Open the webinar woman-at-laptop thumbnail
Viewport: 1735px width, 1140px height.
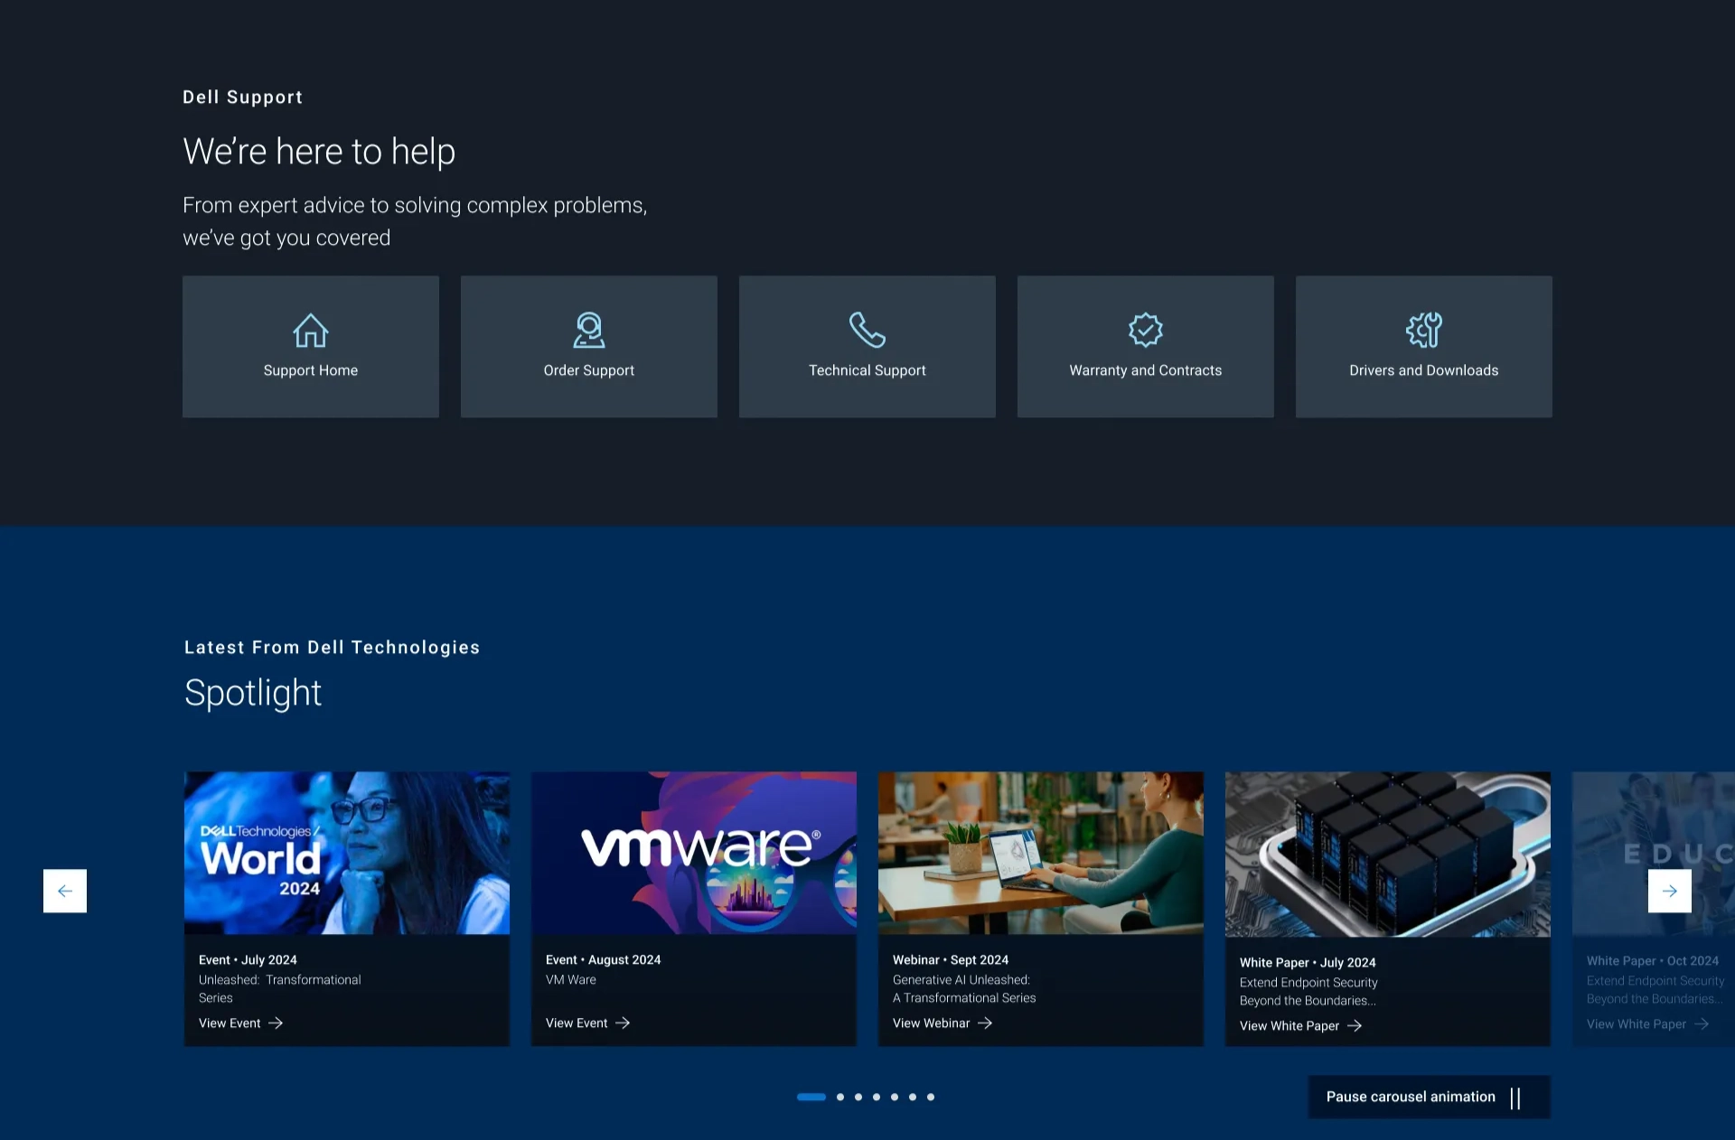pos(1041,853)
